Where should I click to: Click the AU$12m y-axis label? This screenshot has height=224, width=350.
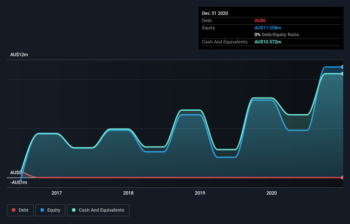[19, 55]
